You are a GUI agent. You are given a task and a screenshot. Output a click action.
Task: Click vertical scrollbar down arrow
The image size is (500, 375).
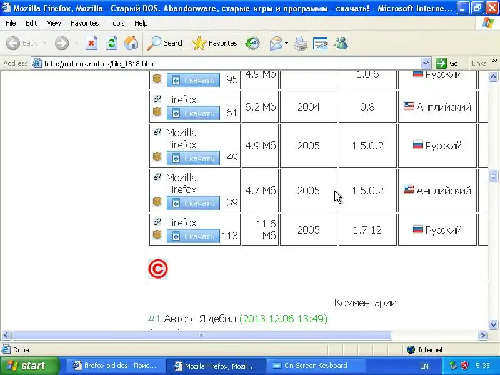[493, 324]
